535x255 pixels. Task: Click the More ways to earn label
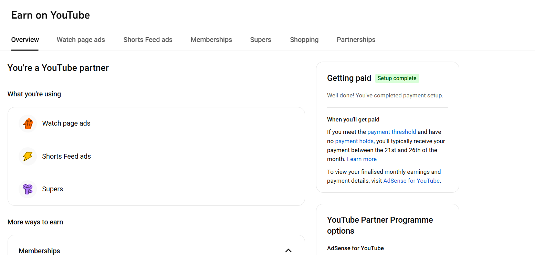(x=35, y=222)
